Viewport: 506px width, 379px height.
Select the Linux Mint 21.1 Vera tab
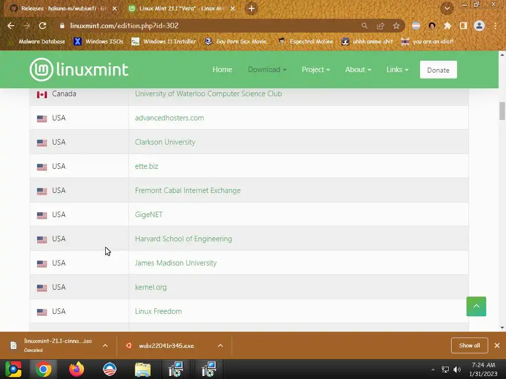[181, 8]
